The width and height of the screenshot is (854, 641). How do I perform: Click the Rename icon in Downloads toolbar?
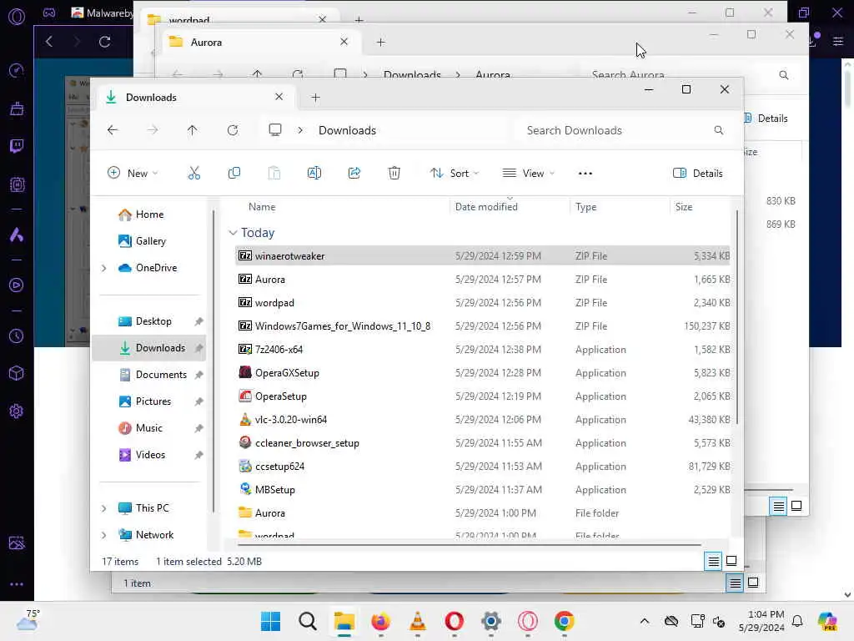point(314,174)
